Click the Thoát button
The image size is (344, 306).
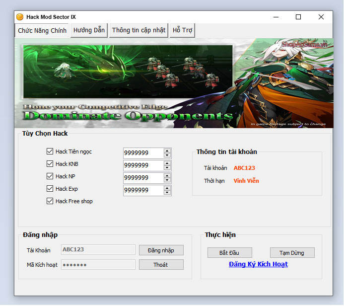click(161, 265)
